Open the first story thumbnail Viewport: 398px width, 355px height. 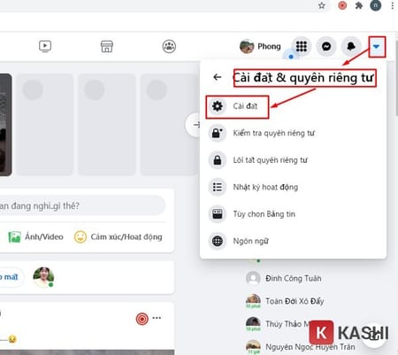pyautogui.click(x=5, y=125)
